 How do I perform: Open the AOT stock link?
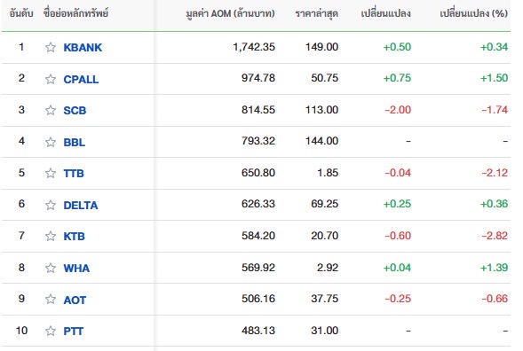[75, 300]
